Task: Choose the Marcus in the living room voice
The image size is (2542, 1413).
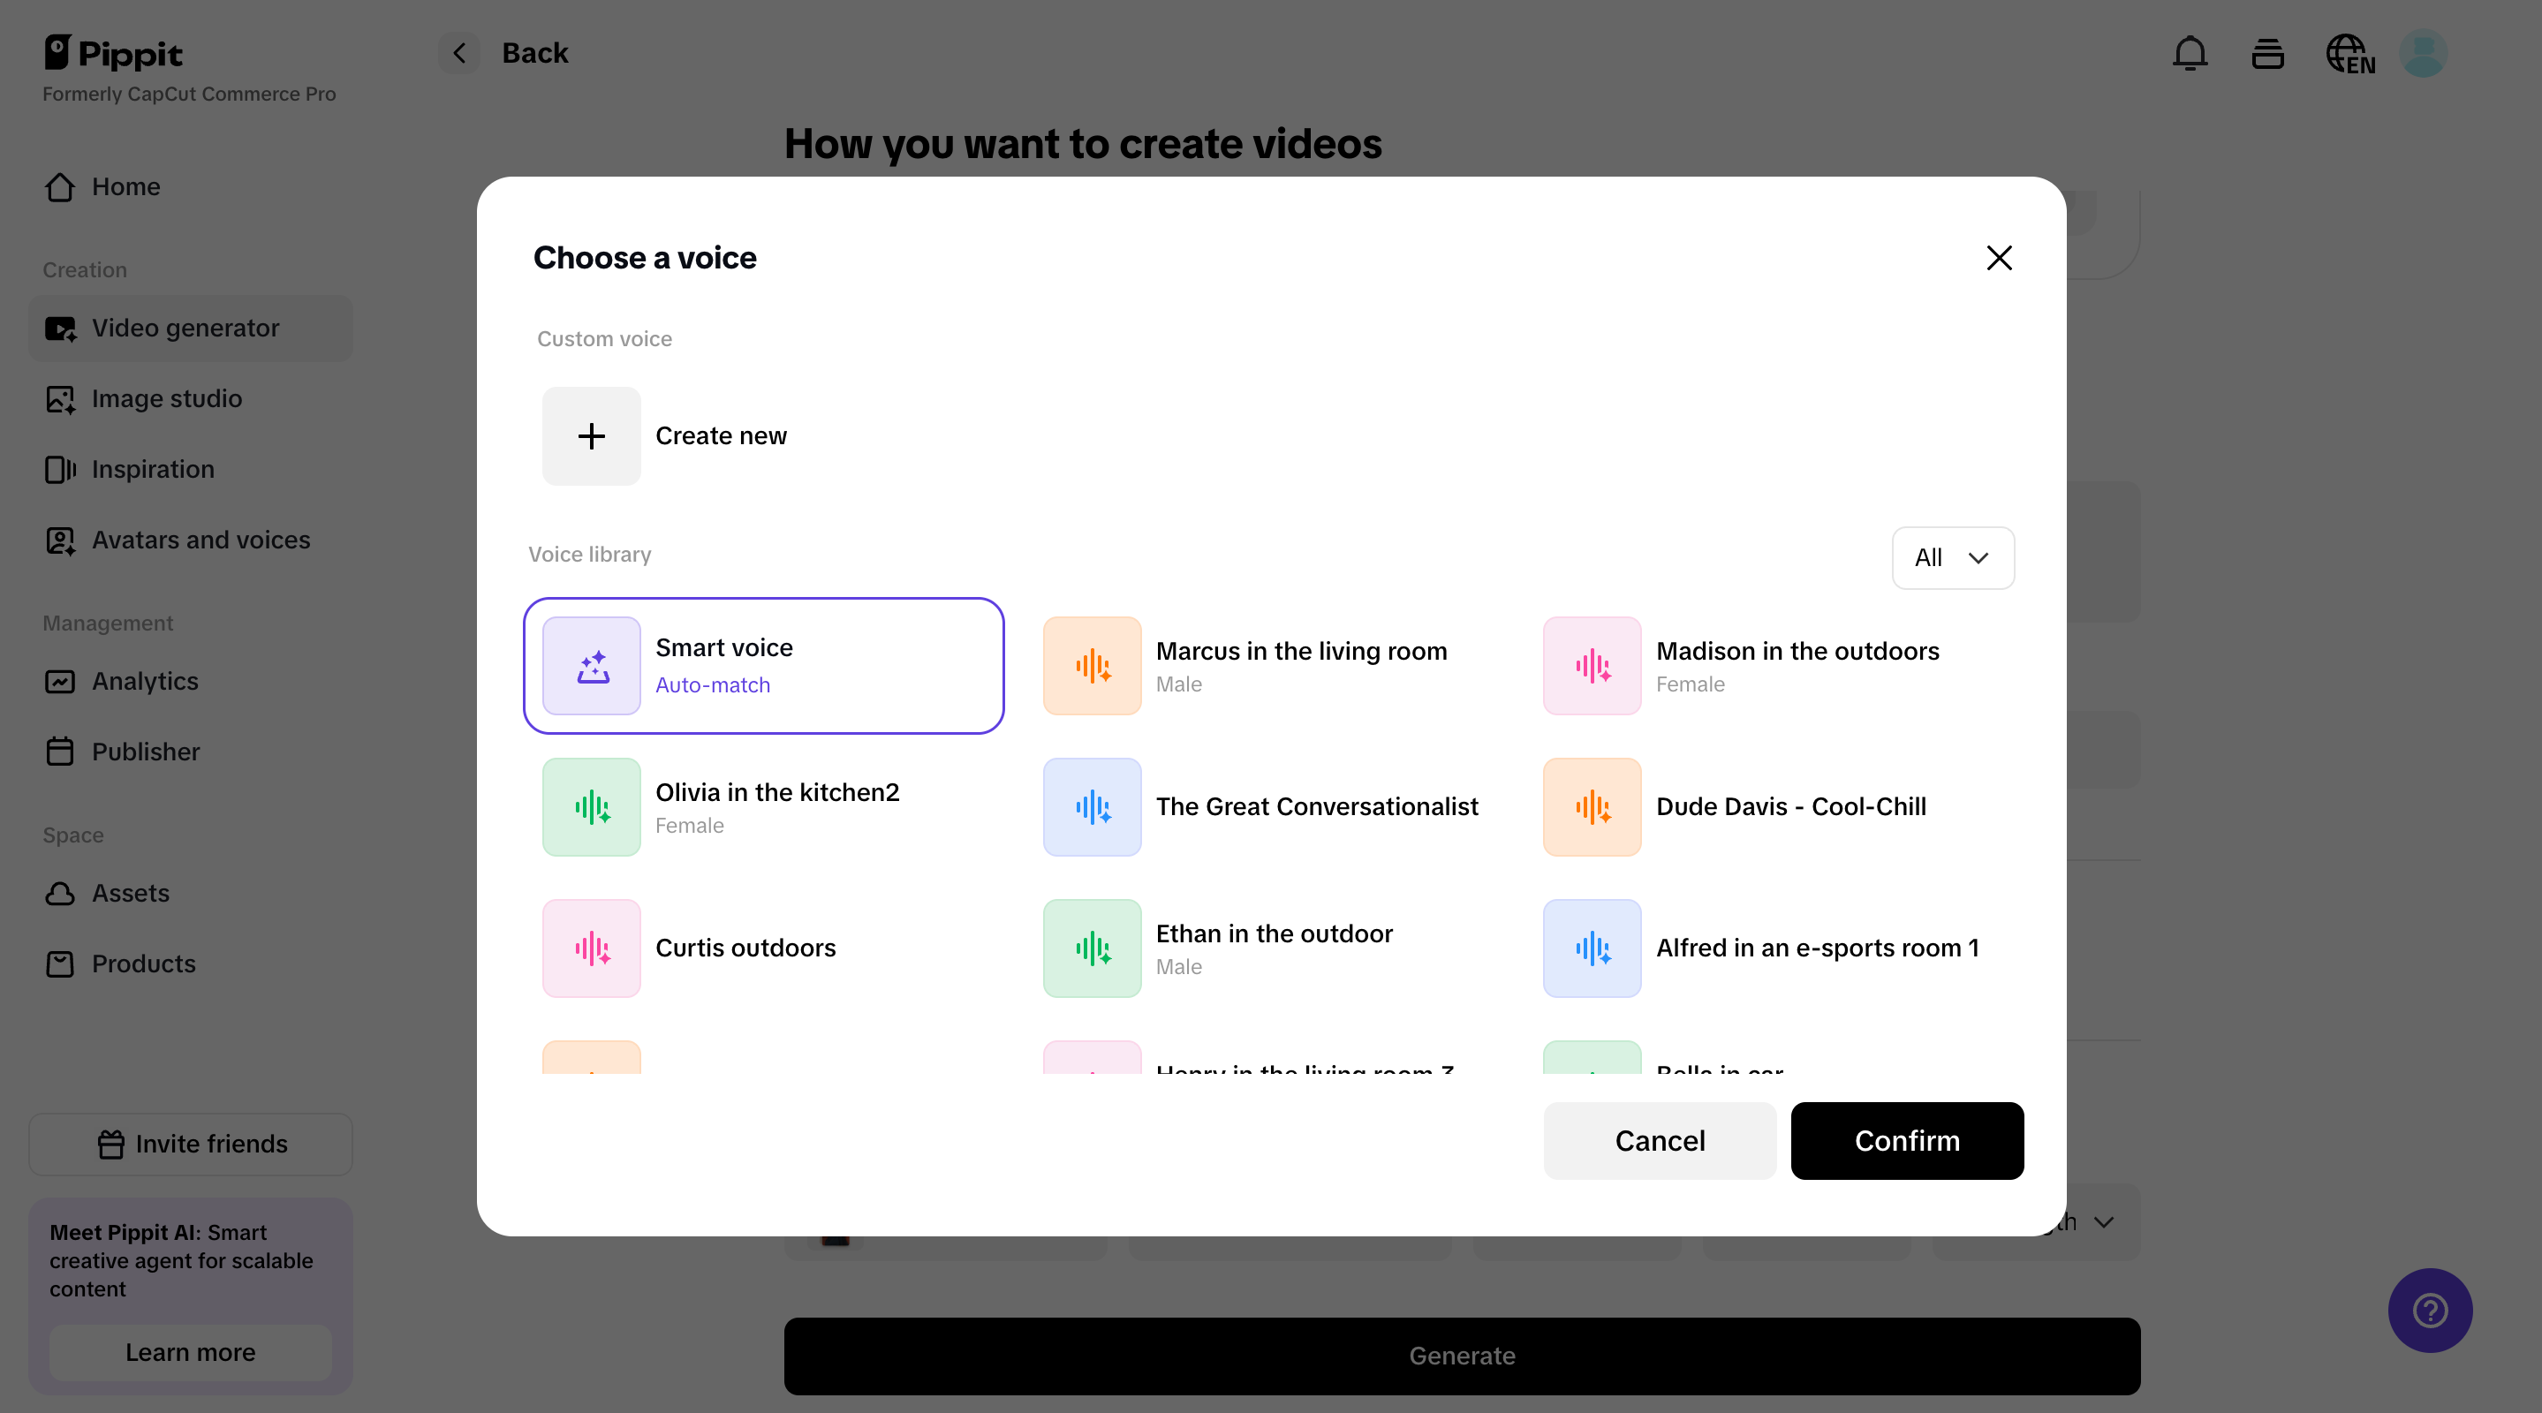Action: tap(1263, 665)
